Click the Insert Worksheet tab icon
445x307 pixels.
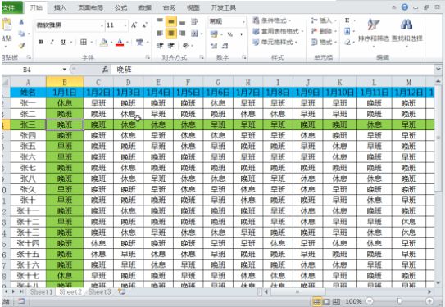point(122,291)
